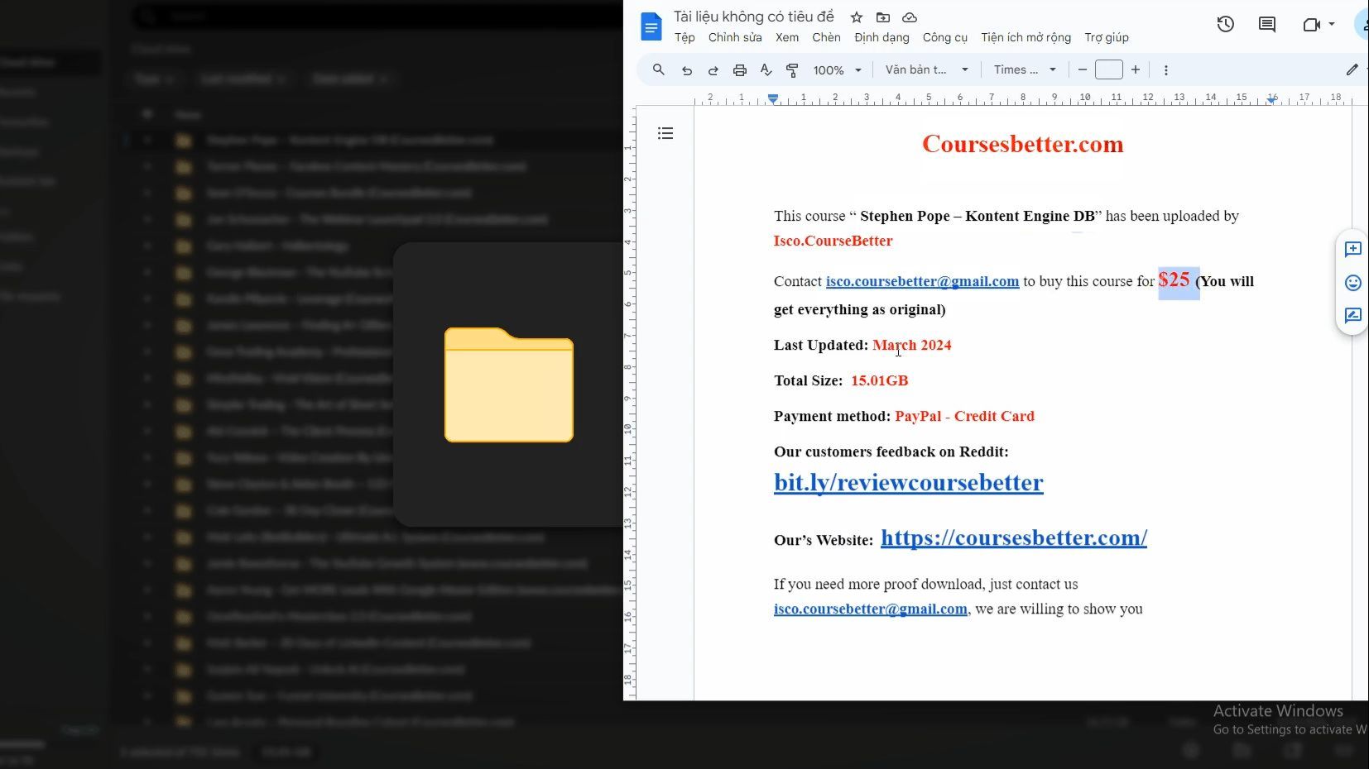Open the Định dạng menu
The image size is (1369, 769).
point(881,37)
